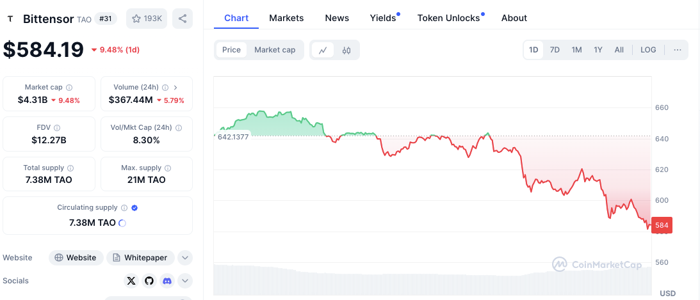Open the X (Twitter) social link
The width and height of the screenshot is (700, 300).
[x=131, y=280]
